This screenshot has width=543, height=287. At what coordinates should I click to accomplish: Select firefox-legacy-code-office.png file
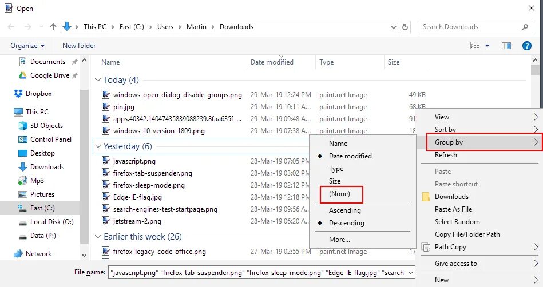(159, 252)
